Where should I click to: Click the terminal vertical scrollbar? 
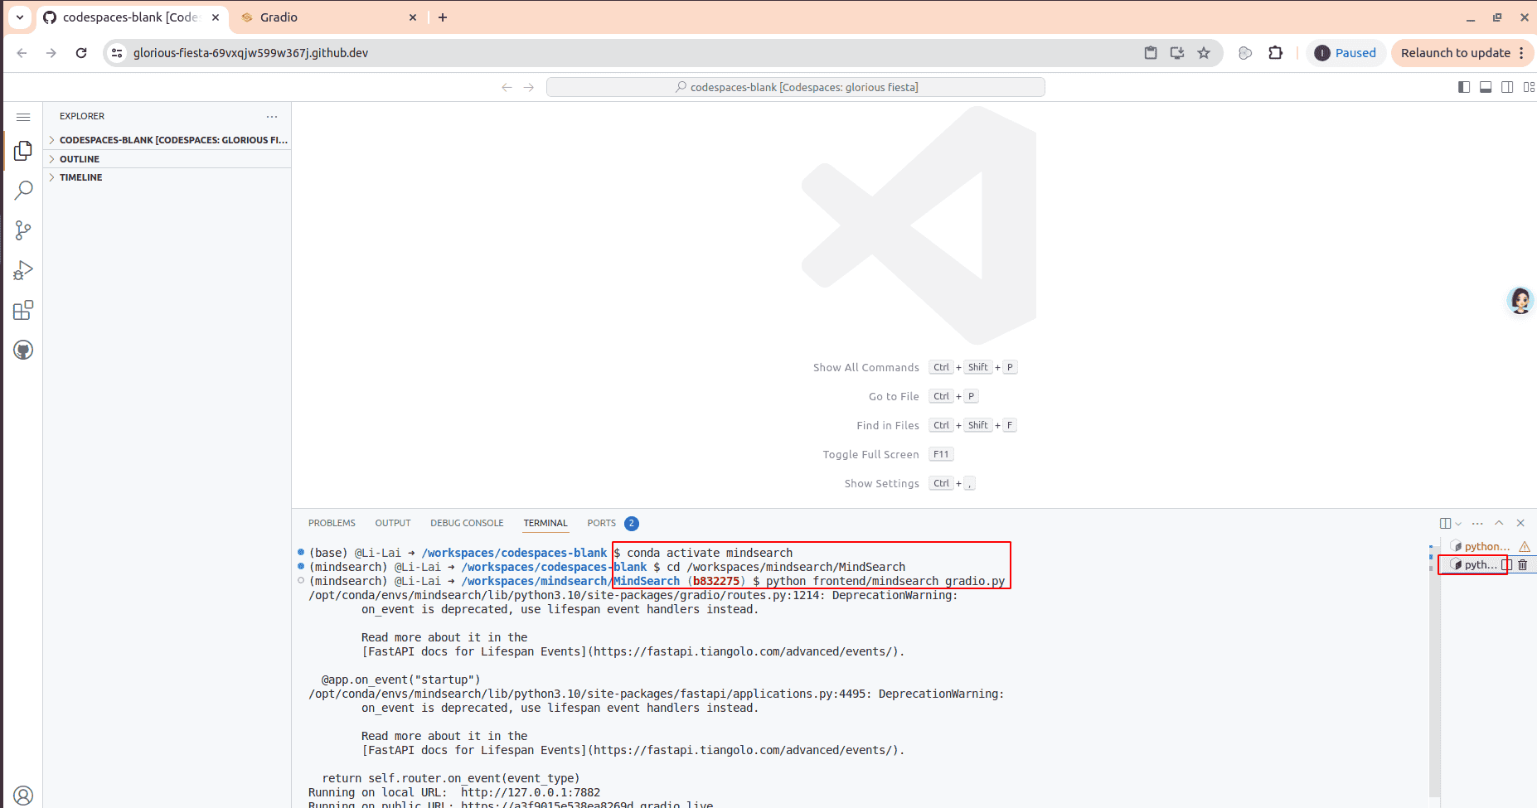[1434, 663]
